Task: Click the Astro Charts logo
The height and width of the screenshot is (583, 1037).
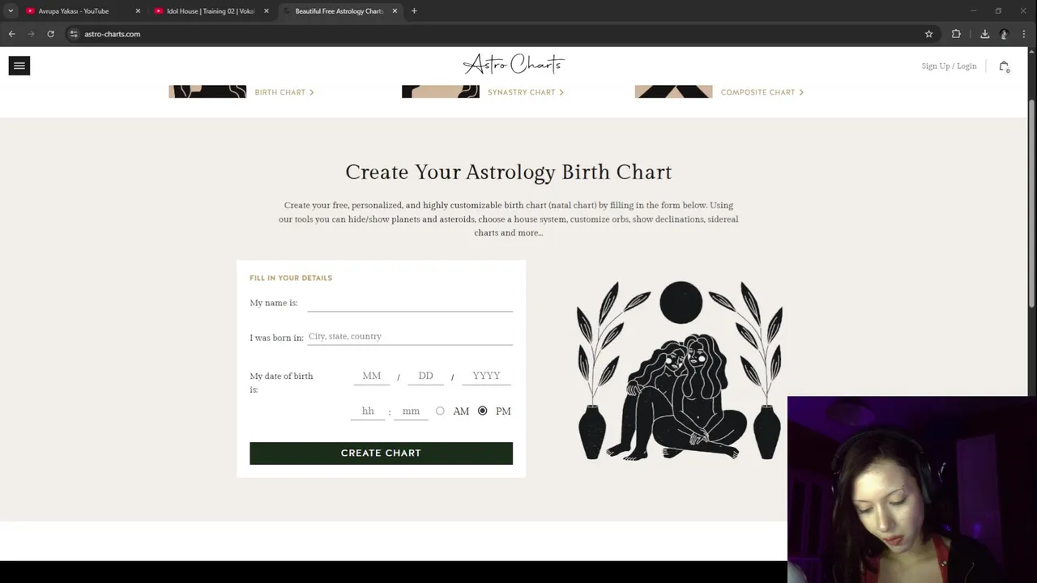Action: coord(514,65)
